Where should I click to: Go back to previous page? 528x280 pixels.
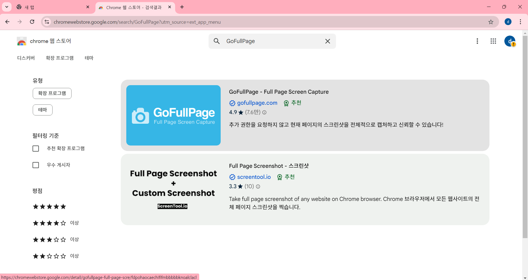pyautogui.click(x=7, y=22)
